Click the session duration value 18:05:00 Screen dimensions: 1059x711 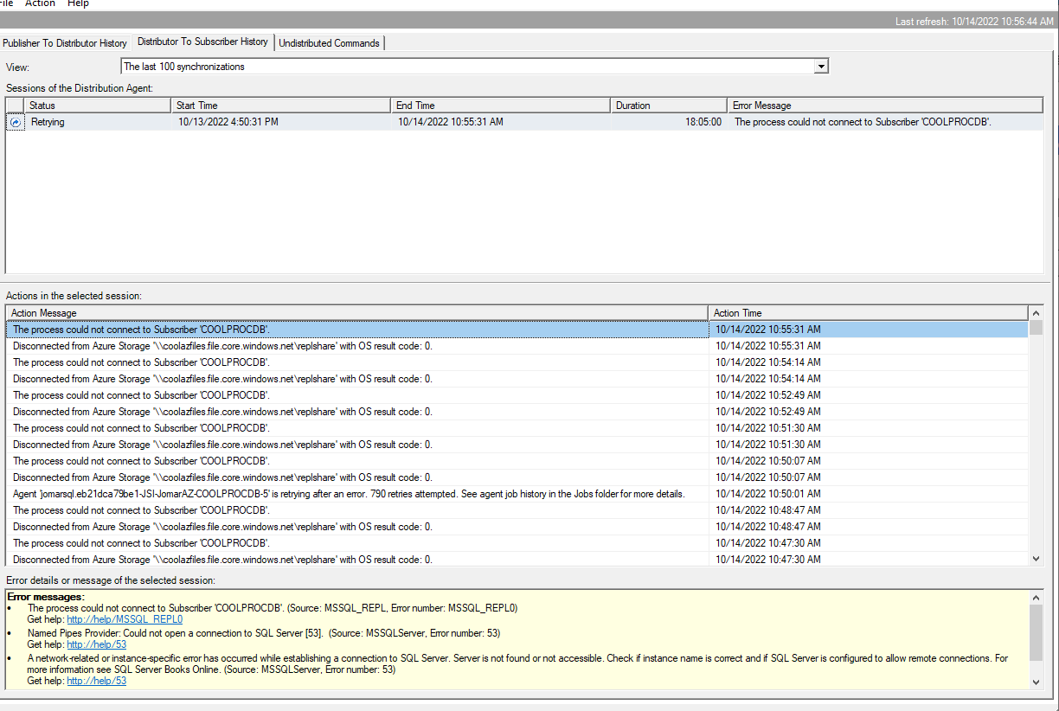point(703,122)
